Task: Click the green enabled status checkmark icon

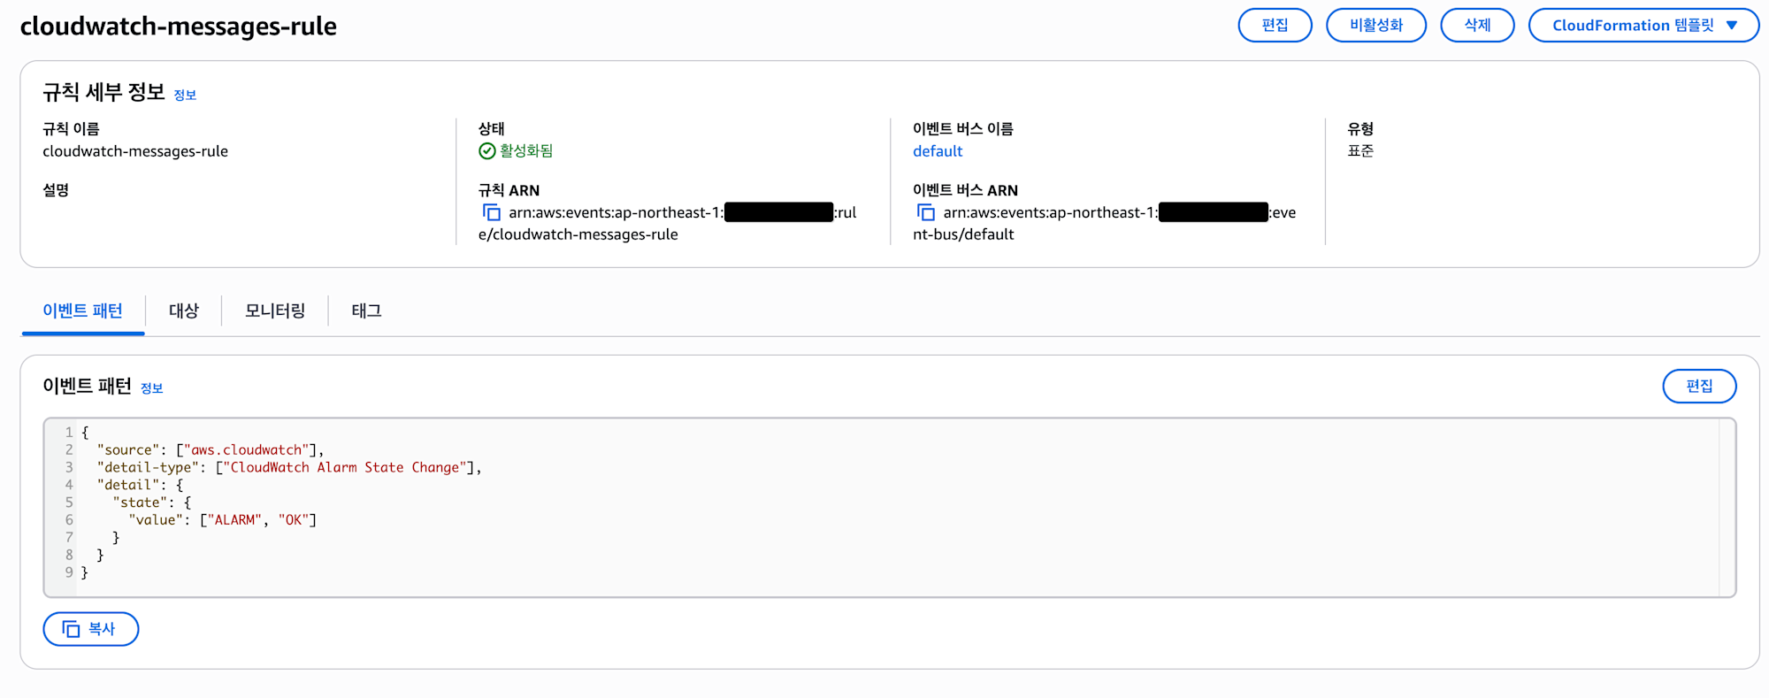Action: [486, 151]
